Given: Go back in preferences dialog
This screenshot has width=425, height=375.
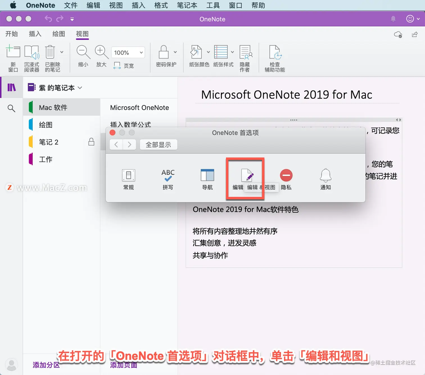Looking at the screenshot, I should tap(116, 145).
